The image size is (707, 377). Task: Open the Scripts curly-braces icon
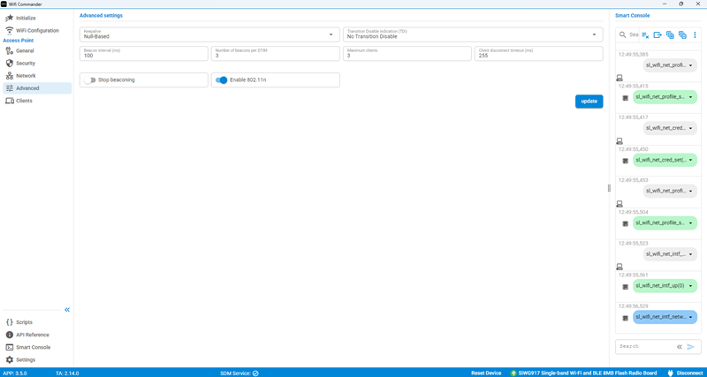9,322
